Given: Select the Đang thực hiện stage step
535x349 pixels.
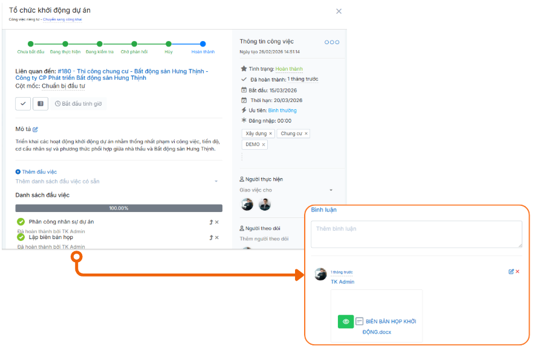Looking at the screenshot, I should [x=65, y=44].
